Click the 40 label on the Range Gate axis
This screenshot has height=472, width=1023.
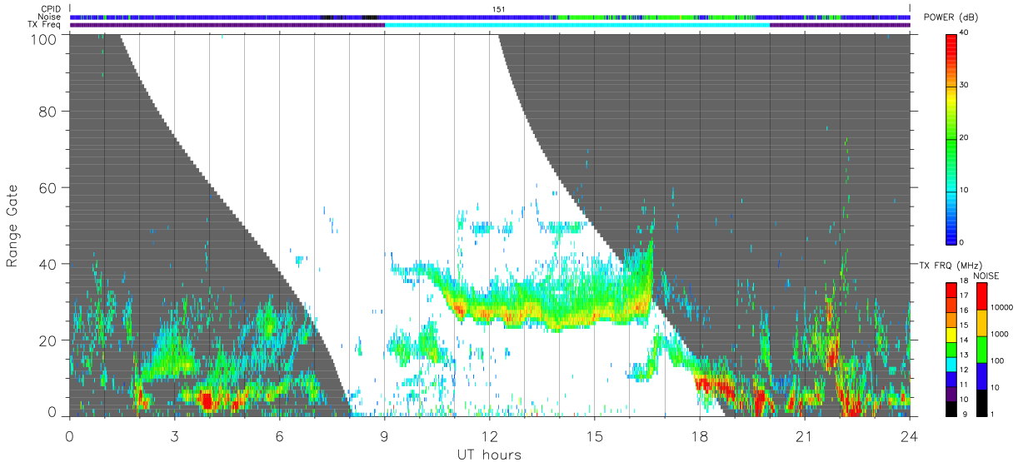(x=49, y=264)
